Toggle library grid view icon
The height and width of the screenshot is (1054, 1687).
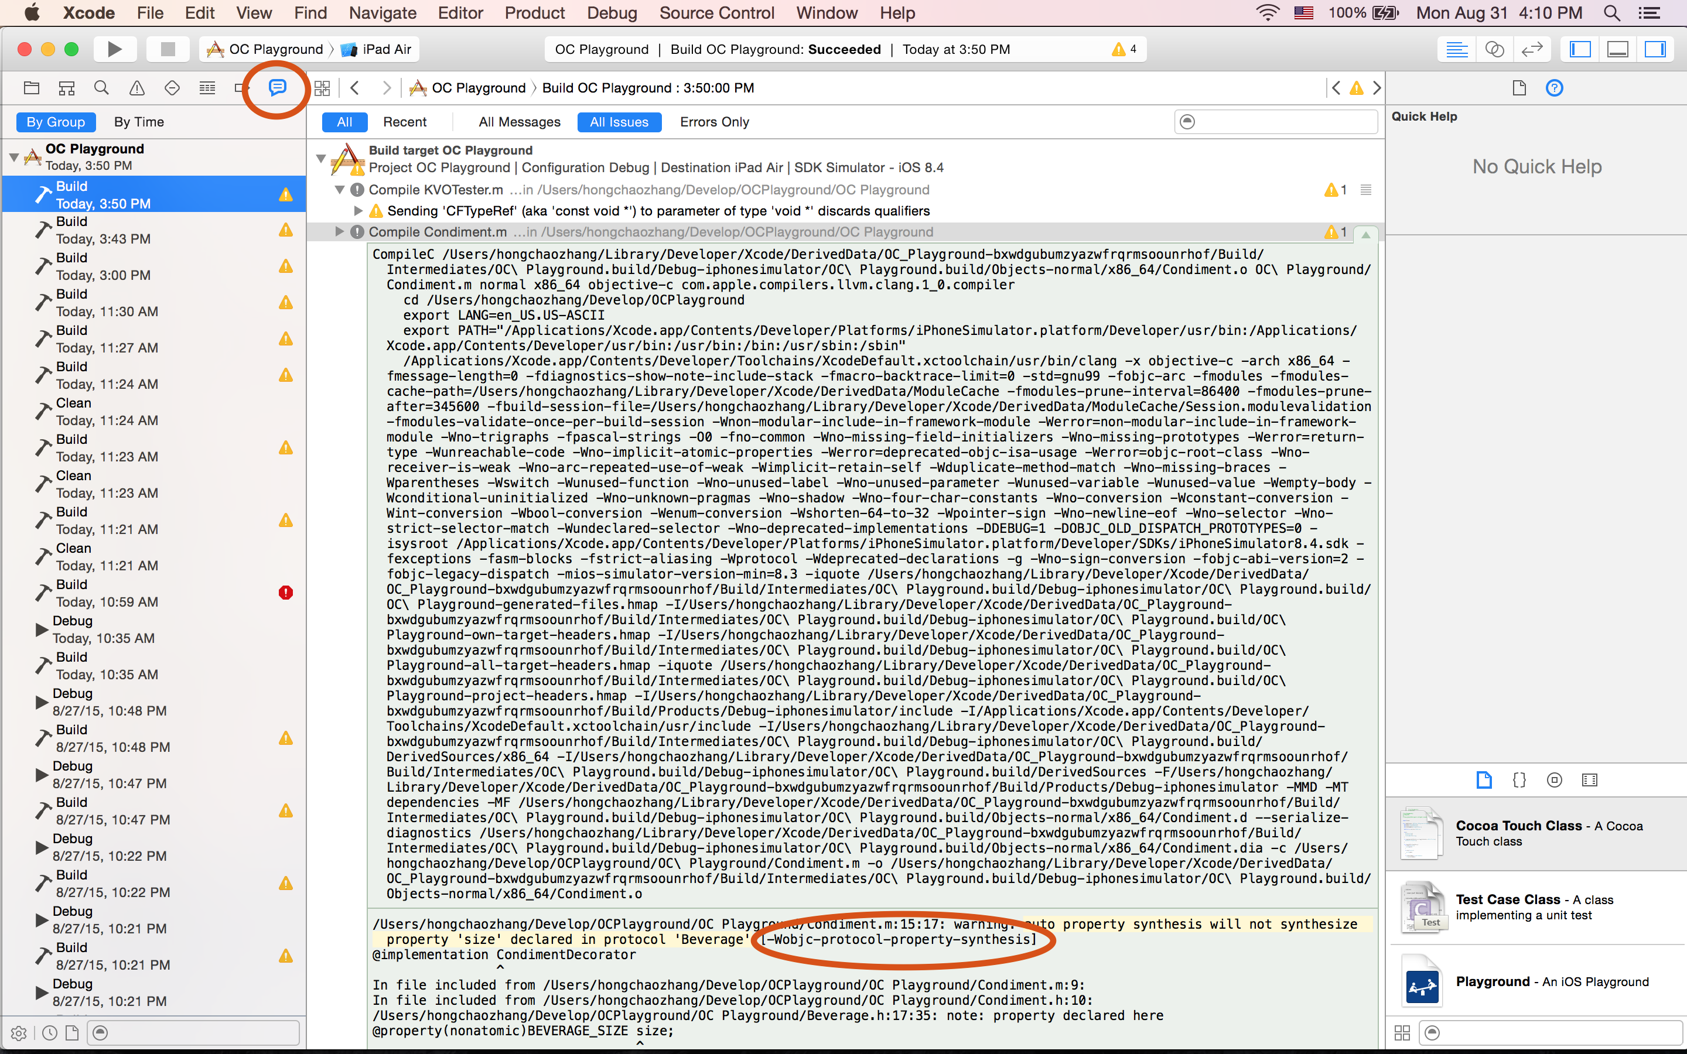pos(1402,1032)
